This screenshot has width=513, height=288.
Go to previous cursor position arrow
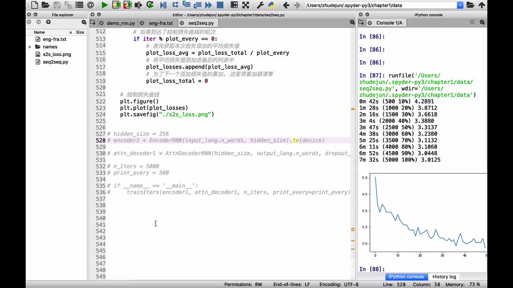(x=286, y=5)
